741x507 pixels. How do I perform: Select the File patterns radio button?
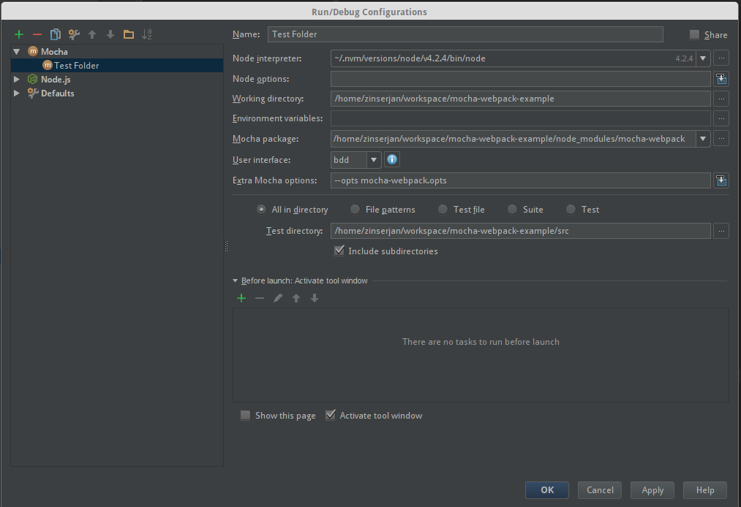coord(354,209)
